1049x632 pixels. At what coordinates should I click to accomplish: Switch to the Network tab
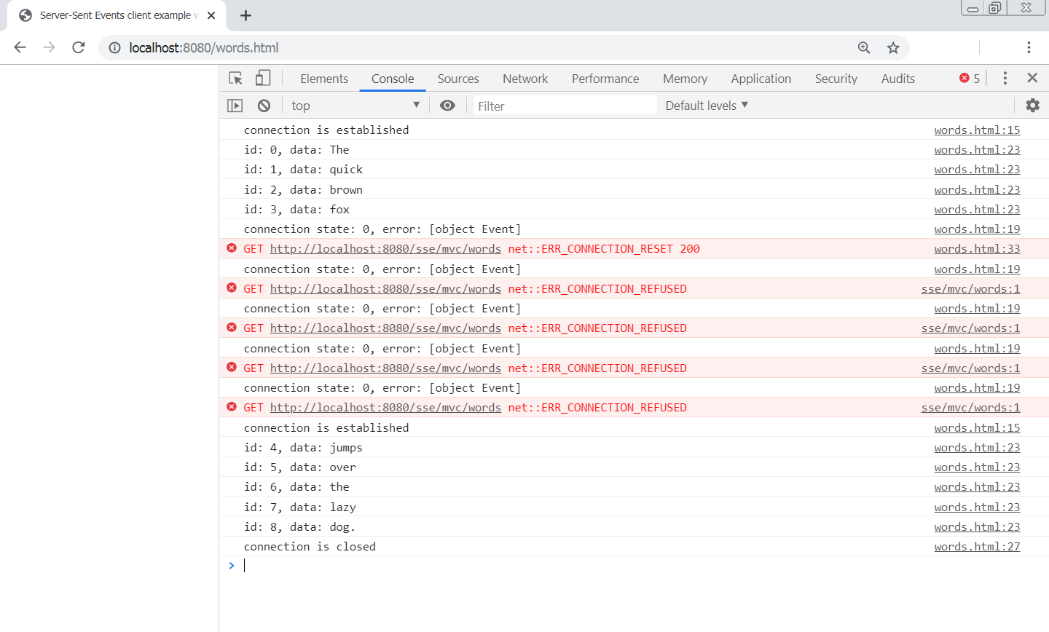(525, 79)
